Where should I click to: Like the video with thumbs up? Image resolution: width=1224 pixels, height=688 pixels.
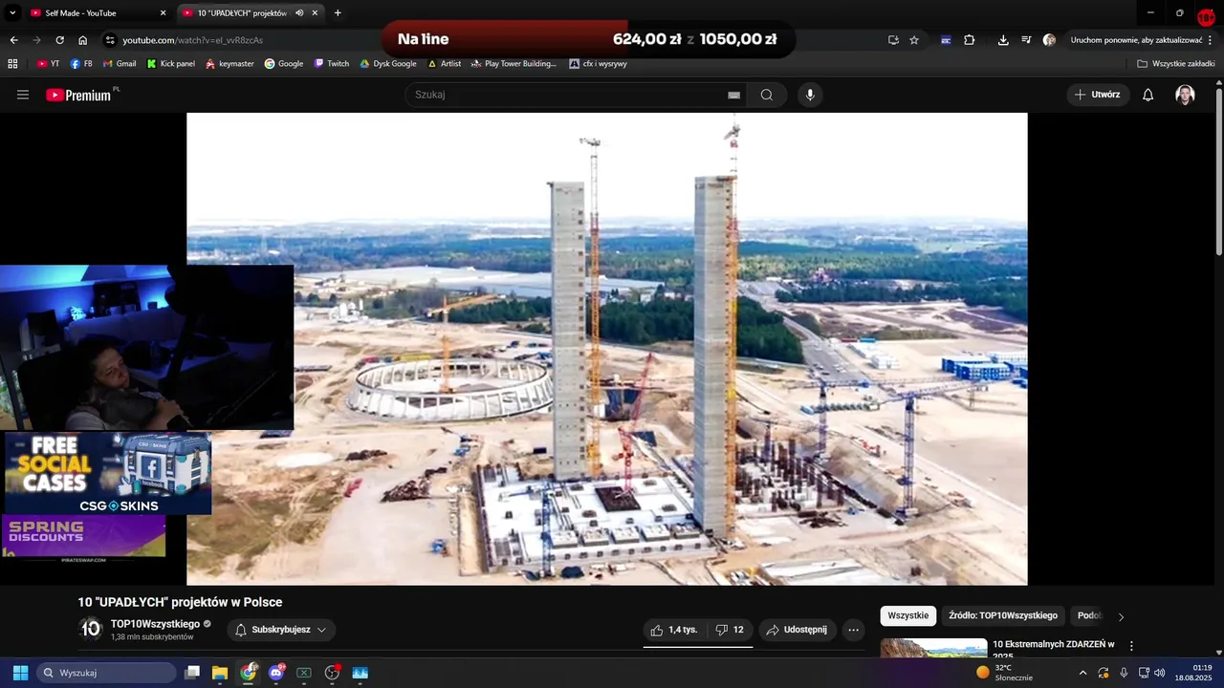point(674,630)
